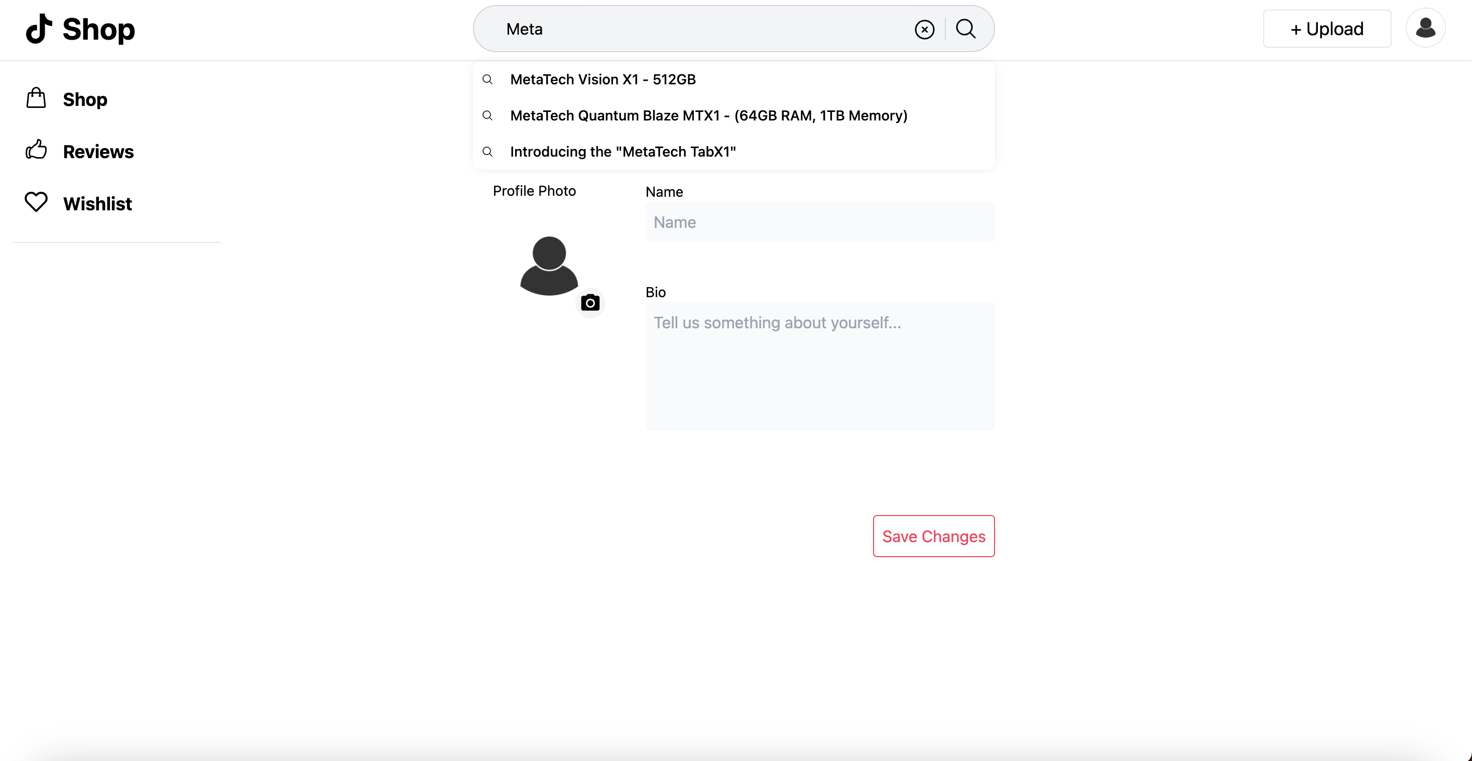Click the TikTok logo icon
Screen dimensions: 1472x761
(x=39, y=29)
